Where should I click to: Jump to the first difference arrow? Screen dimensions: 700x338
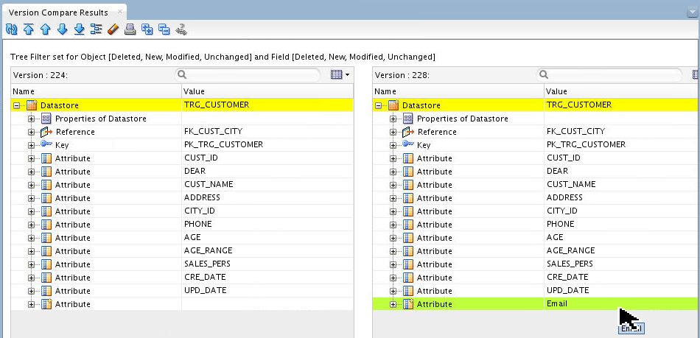click(x=28, y=29)
